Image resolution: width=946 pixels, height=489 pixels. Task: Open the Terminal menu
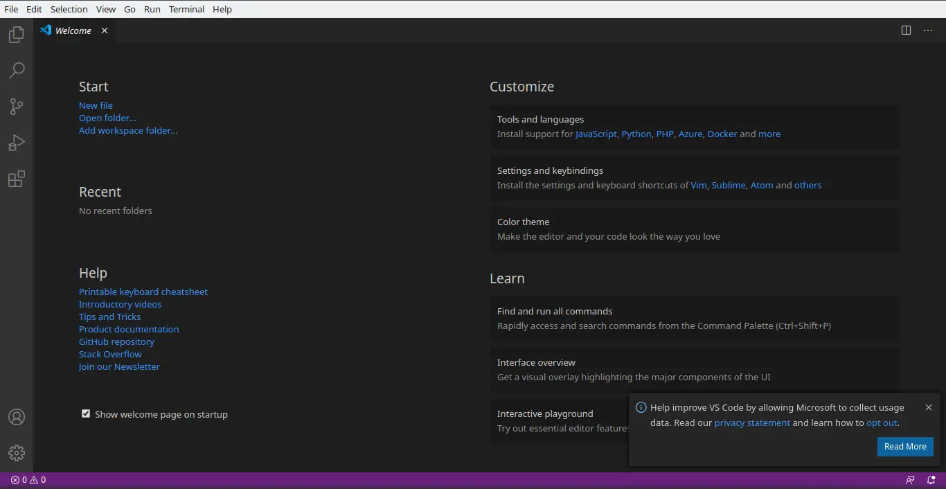pos(187,9)
